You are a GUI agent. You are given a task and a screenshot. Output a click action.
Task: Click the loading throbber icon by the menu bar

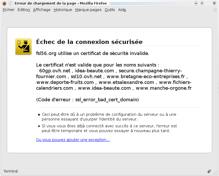215,10
